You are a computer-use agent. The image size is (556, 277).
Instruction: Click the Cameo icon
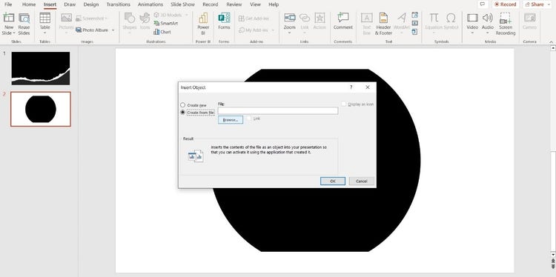[530, 18]
